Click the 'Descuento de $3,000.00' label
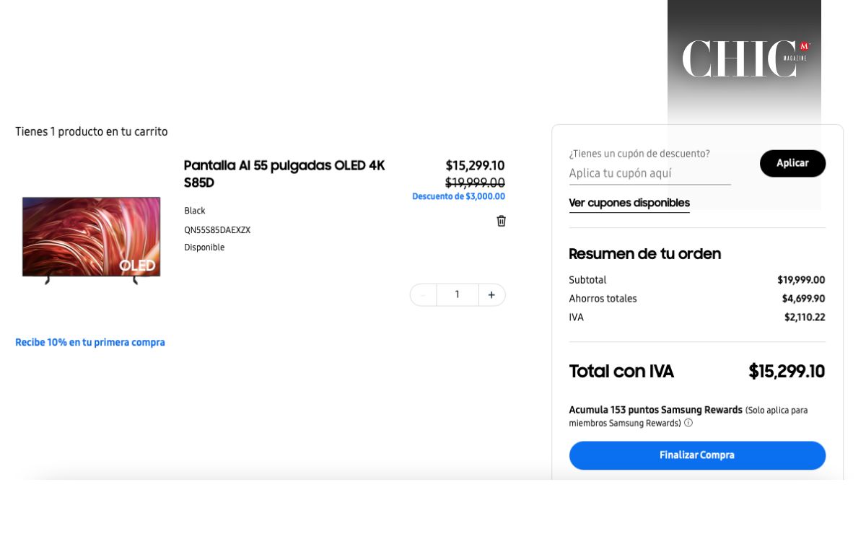Viewport: 866px width, 539px height. tap(458, 196)
